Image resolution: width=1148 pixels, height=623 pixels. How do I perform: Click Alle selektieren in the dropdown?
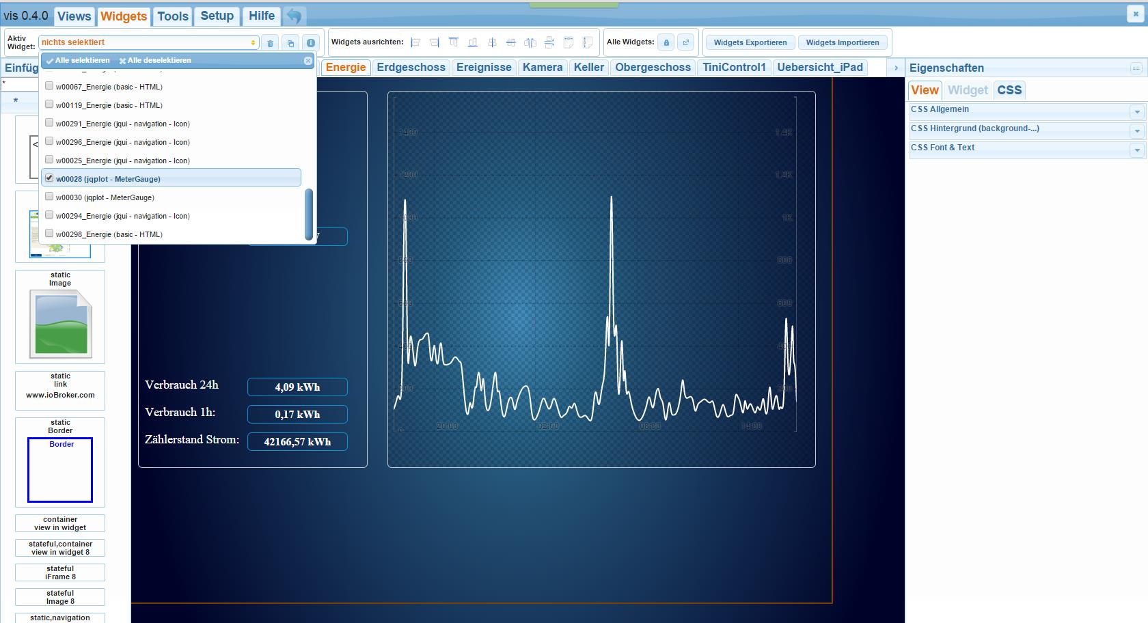(x=78, y=61)
